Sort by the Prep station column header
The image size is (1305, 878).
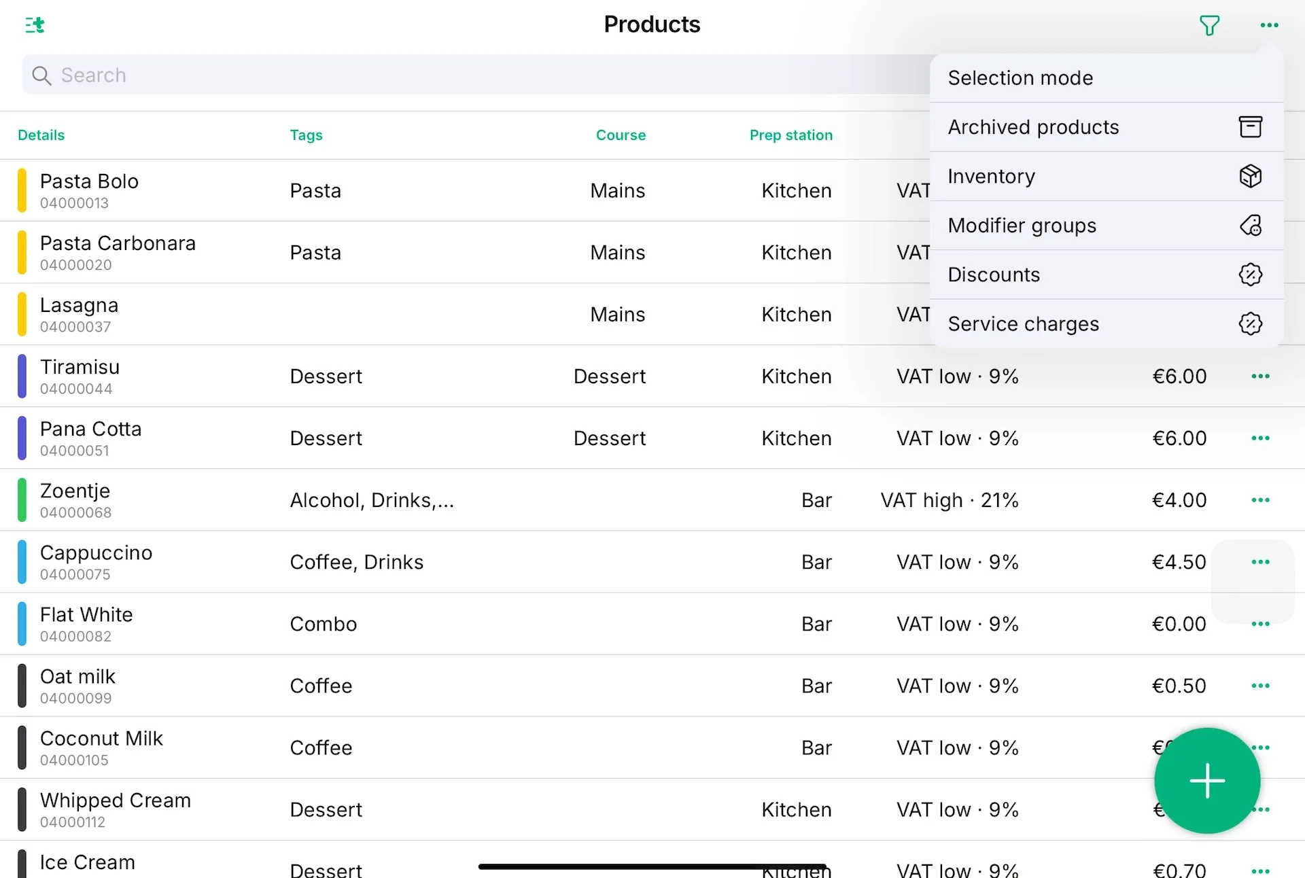(x=790, y=135)
